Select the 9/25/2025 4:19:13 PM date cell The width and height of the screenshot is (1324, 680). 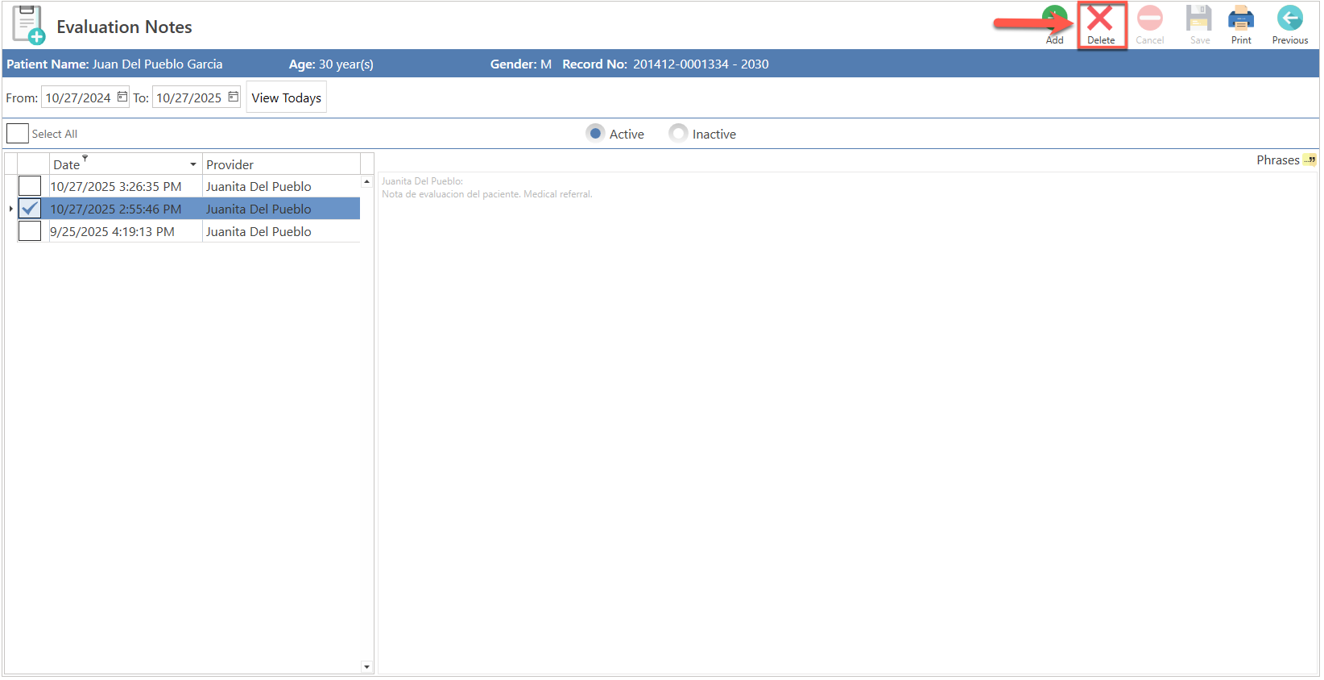(x=126, y=231)
